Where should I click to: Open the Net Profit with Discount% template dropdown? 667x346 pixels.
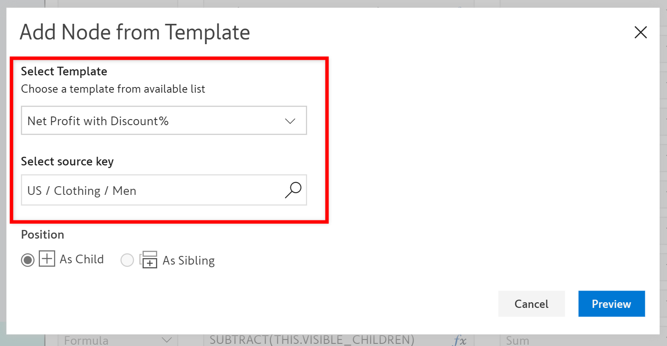(x=163, y=121)
